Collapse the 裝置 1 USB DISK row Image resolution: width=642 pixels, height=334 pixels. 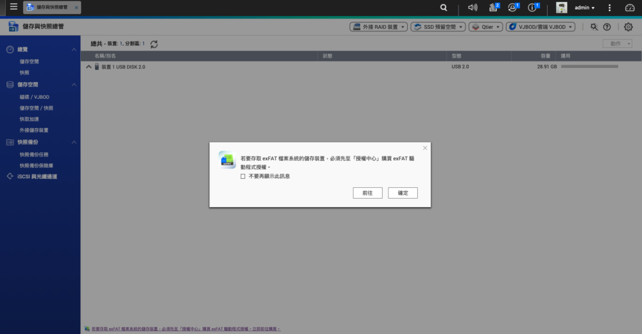89,67
